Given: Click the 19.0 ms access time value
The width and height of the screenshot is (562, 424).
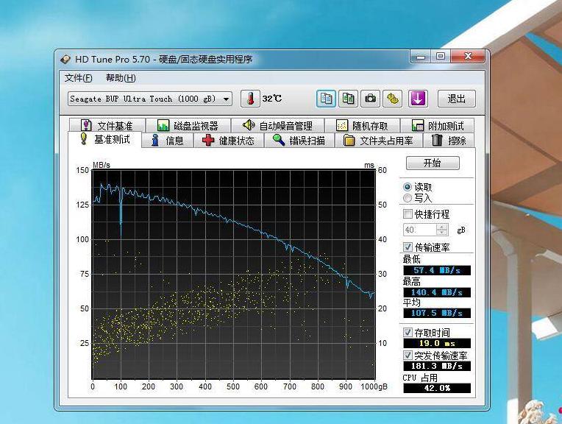Looking at the screenshot, I should click(x=437, y=343).
